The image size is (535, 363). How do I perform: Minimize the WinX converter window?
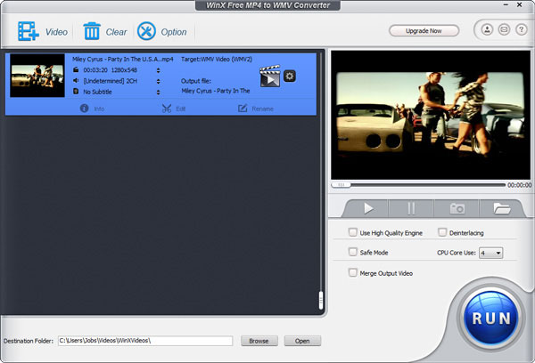[506, 4]
